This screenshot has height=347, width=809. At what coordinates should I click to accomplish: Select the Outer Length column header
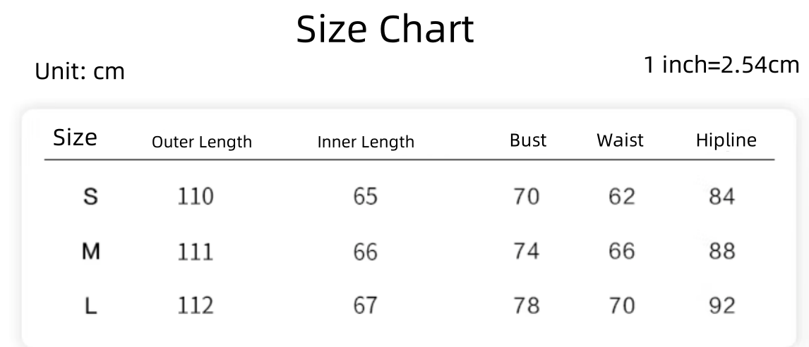tap(202, 142)
